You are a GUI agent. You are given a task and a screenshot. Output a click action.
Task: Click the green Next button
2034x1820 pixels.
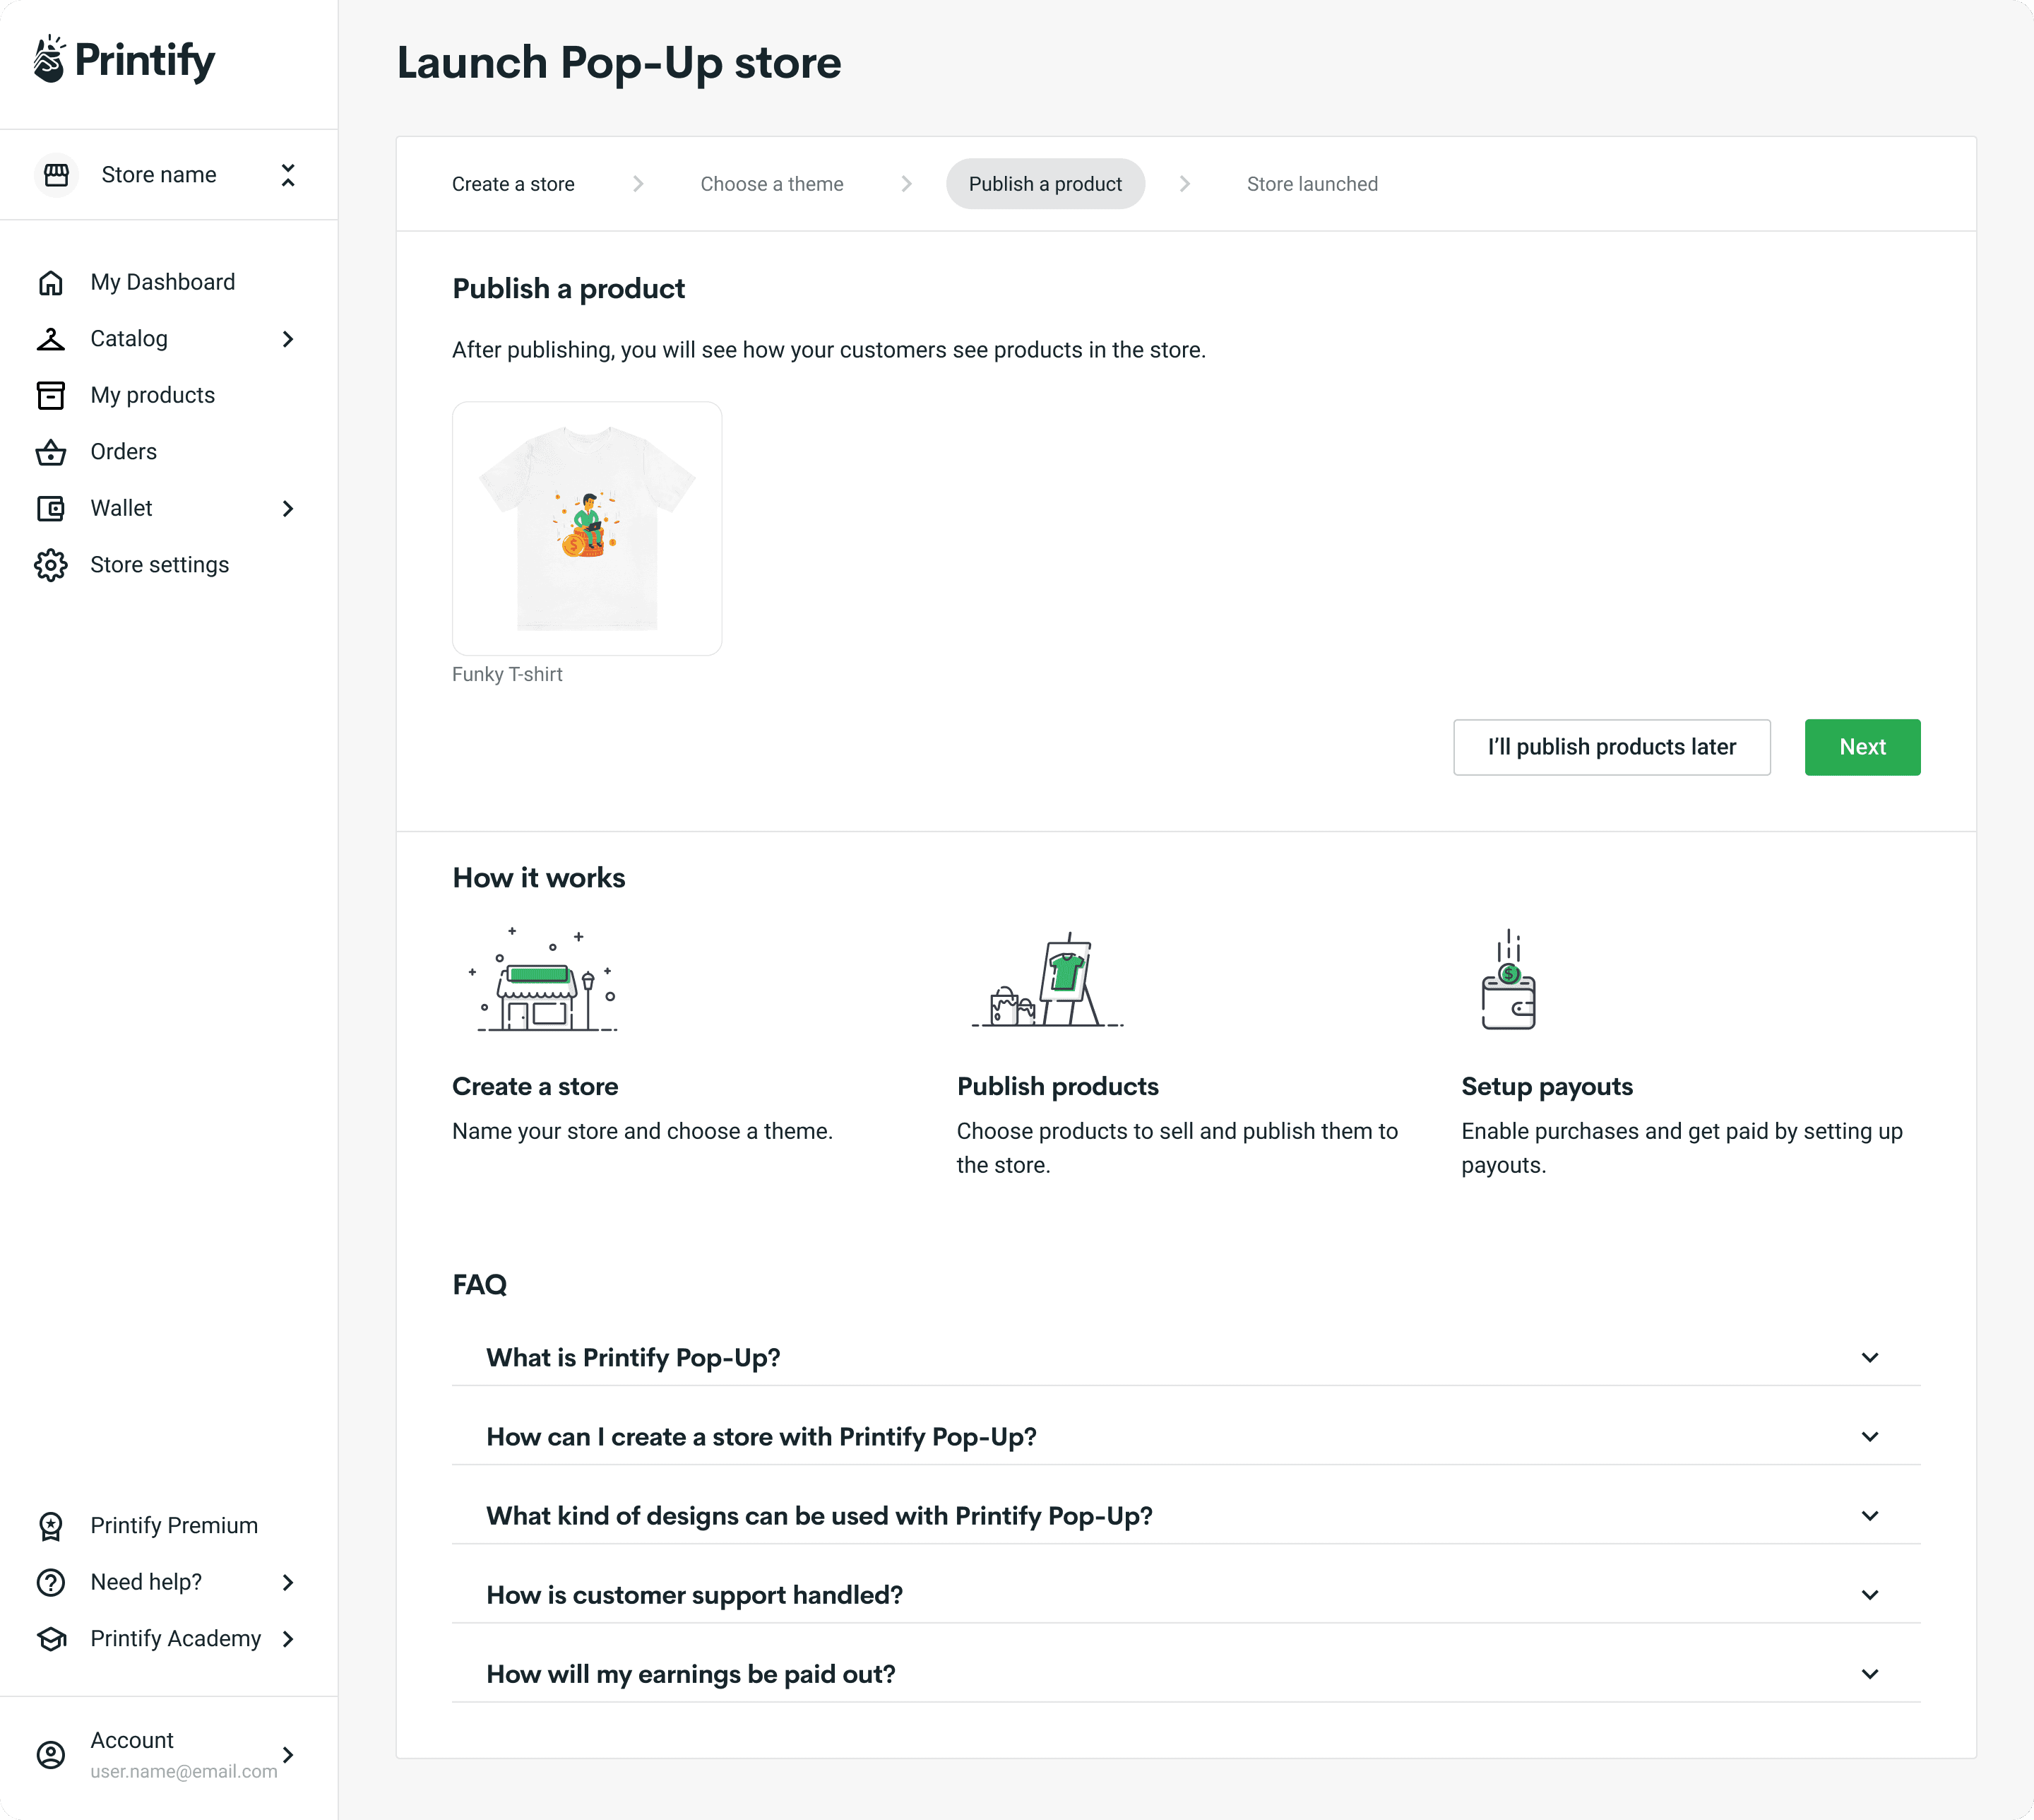pyautogui.click(x=1863, y=747)
